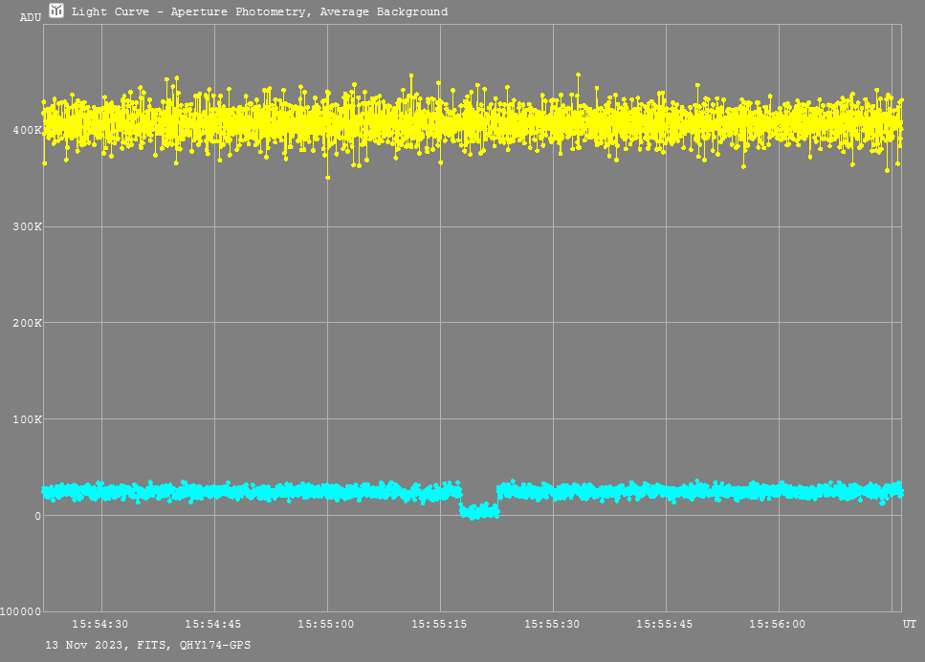Image resolution: width=925 pixels, height=662 pixels.
Task: Click the 400K y-axis label
Action: (27, 130)
